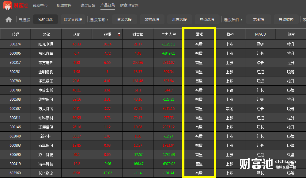The height and width of the screenshot is (178, 306).
Task: Click 吸筹 in 金明精机 row
Action: click(291, 72)
